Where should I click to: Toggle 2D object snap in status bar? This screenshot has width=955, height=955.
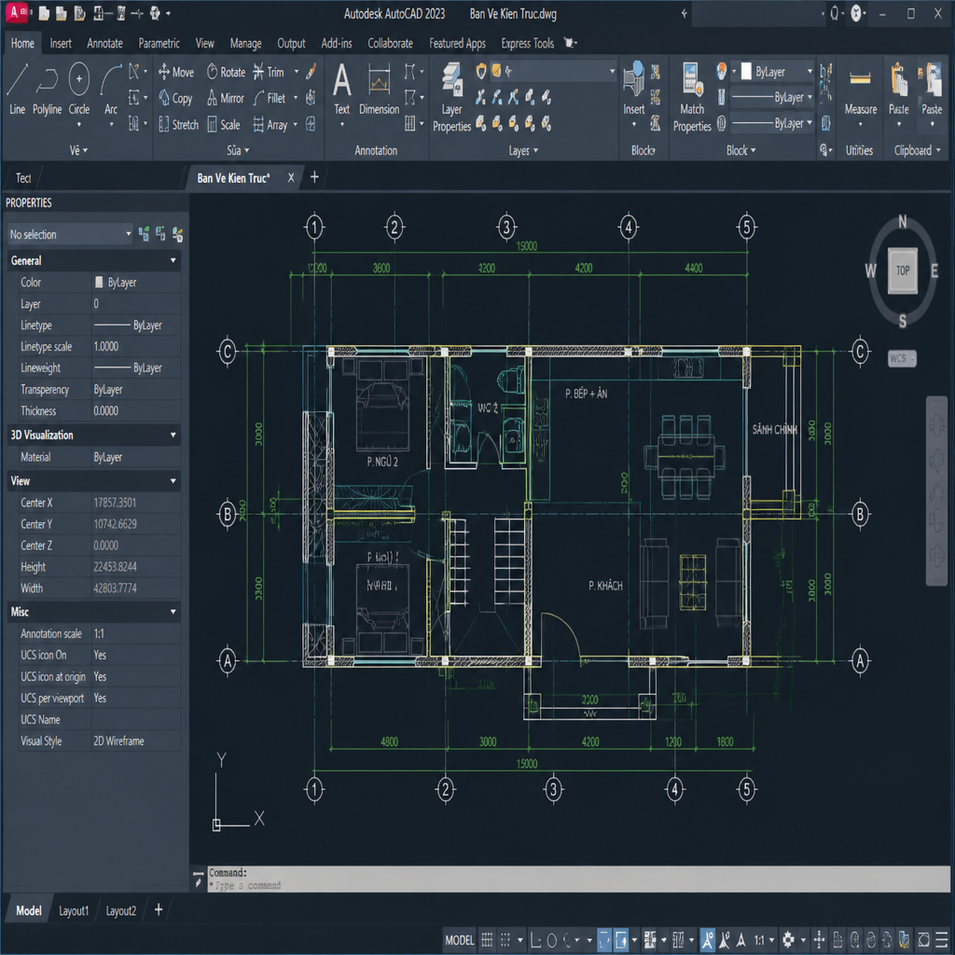point(620,940)
